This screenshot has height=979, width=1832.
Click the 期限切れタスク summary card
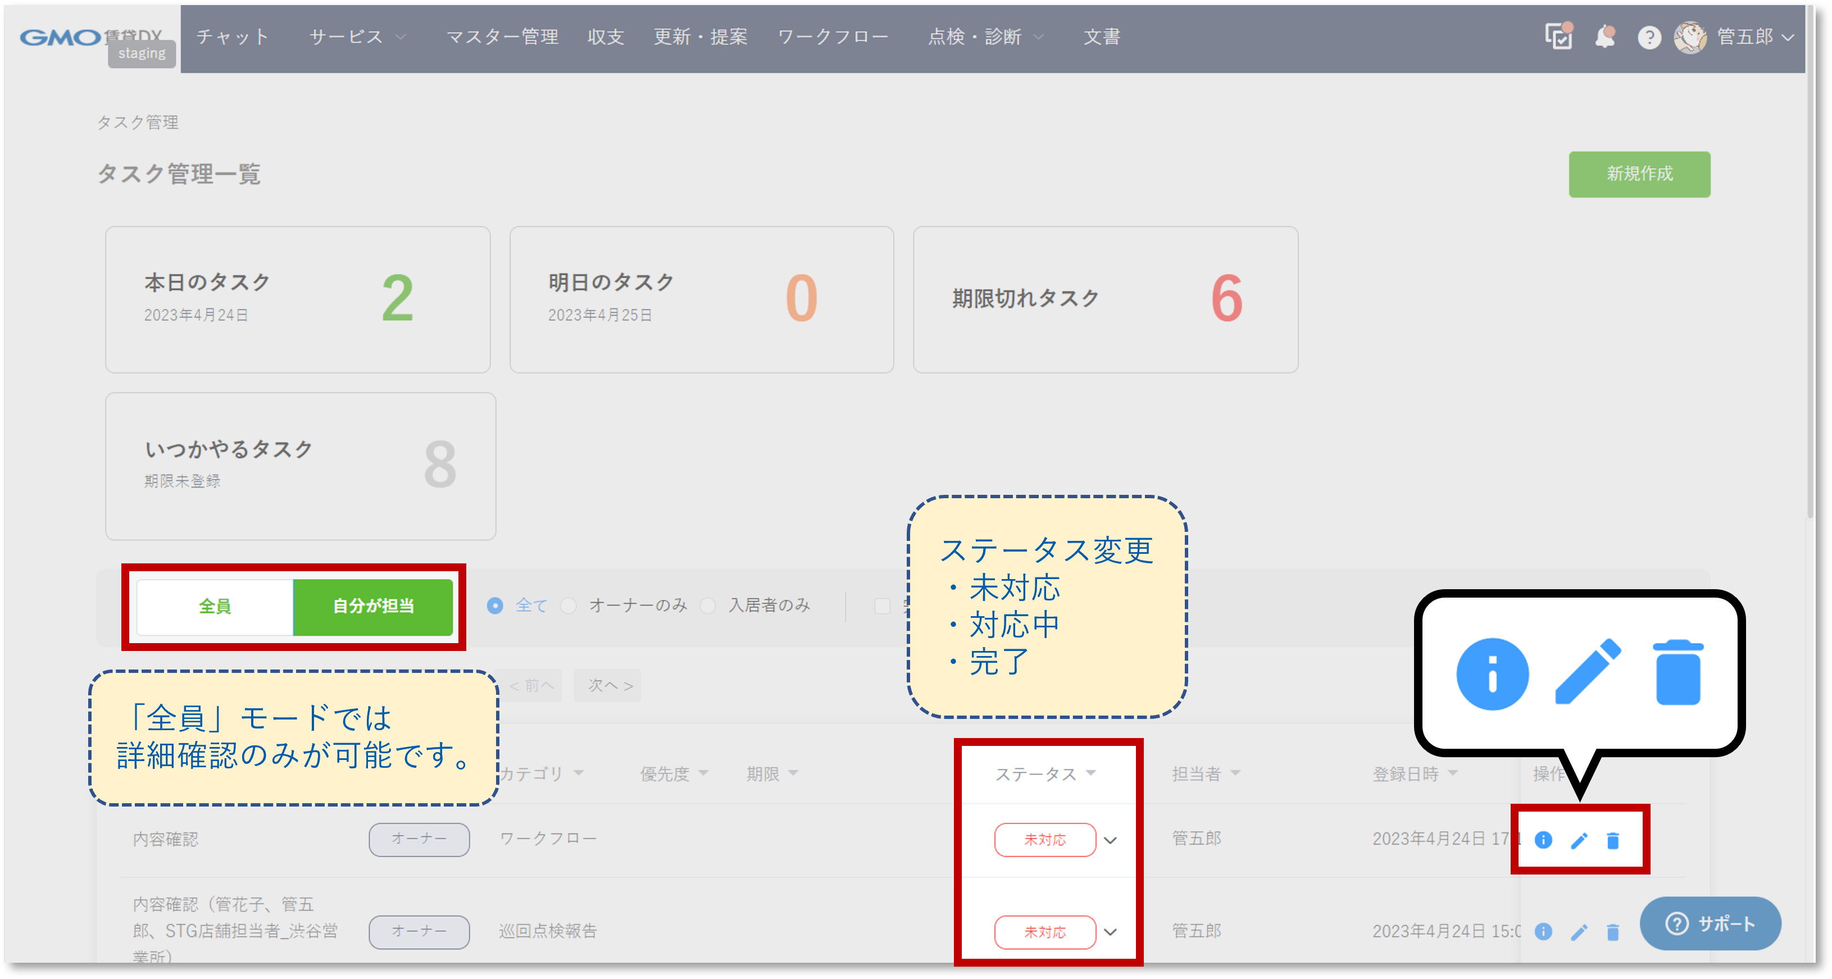1105,299
